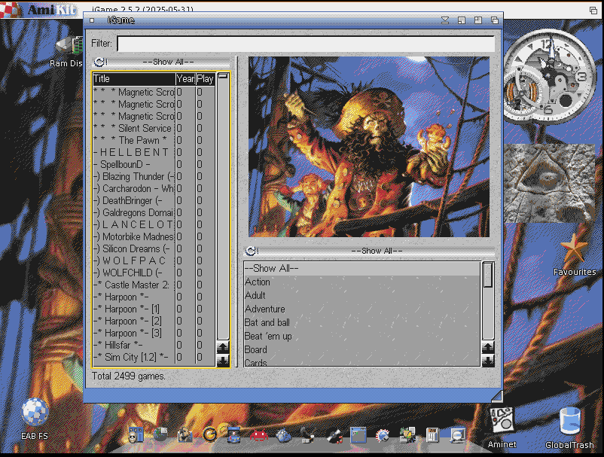The image size is (604, 457).
Task: Launch the red space invader dock icon
Action: pyautogui.click(x=259, y=435)
